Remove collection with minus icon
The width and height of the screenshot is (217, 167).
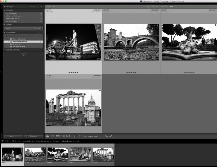pos(39,32)
